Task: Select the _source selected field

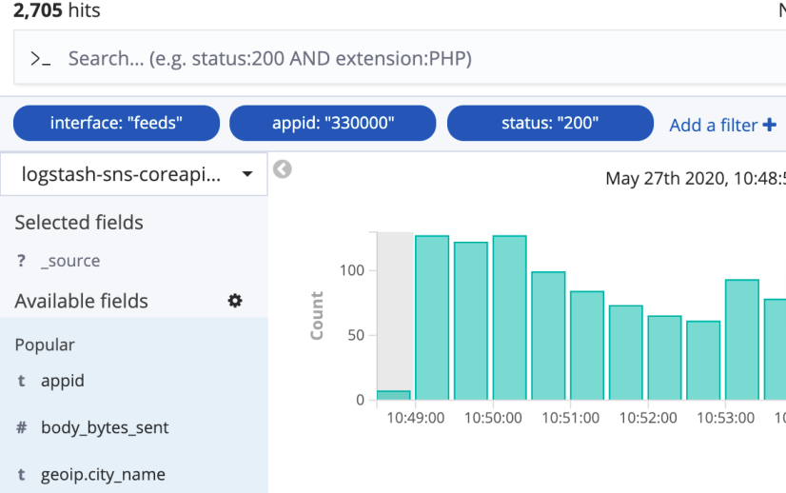Action: tap(70, 261)
